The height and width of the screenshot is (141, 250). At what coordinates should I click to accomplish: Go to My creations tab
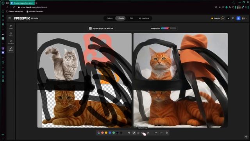coord(144,18)
